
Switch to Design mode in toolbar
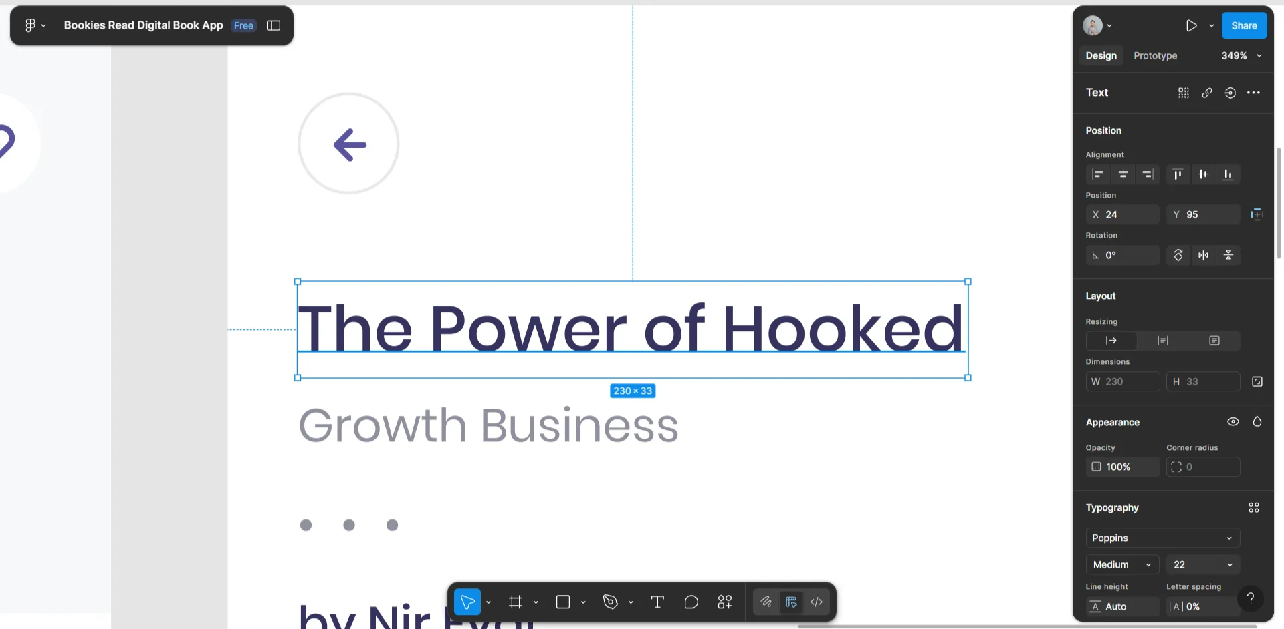pos(791,602)
